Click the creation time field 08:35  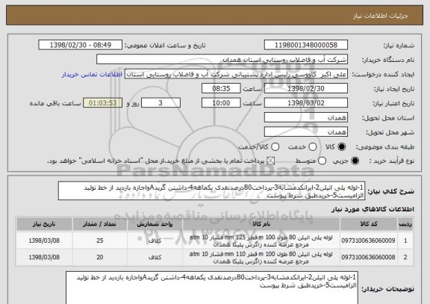pos(221,89)
